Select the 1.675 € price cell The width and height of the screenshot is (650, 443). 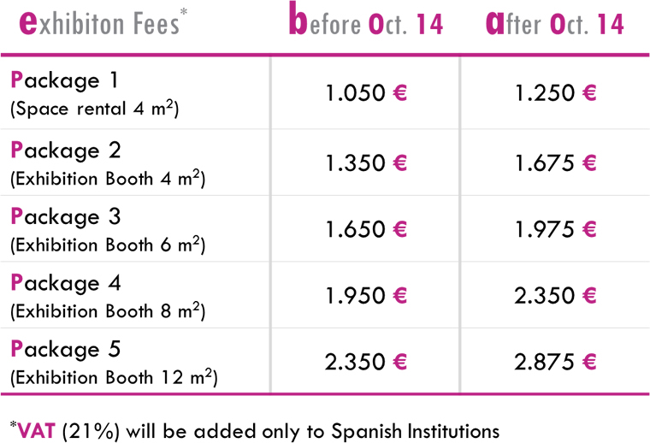click(x=555, y=162)
